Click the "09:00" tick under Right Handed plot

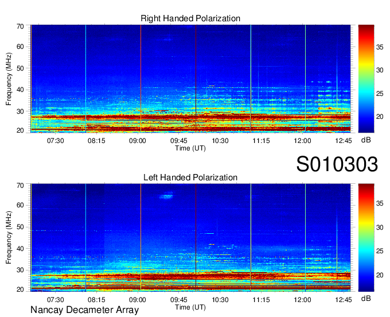click(x=138, y=141)
